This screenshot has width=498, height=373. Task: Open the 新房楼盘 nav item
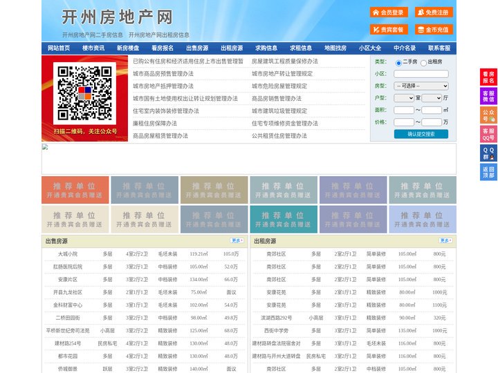click(128, 48)
